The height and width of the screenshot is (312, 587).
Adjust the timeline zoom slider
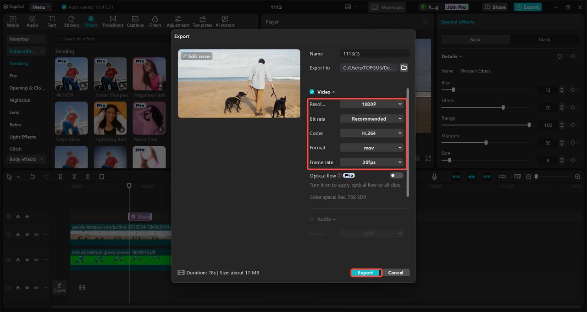(x=554, y=177)
